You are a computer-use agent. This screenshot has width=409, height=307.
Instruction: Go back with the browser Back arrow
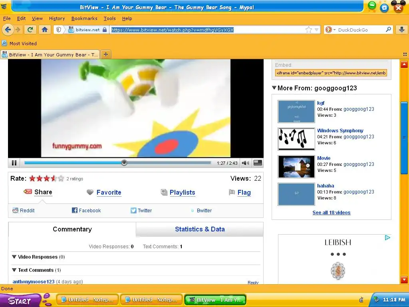(8, 30)
